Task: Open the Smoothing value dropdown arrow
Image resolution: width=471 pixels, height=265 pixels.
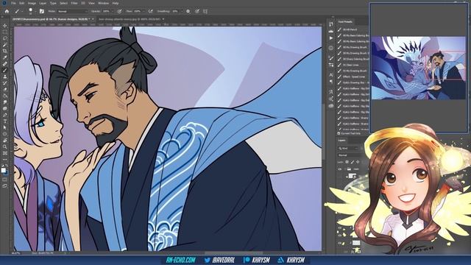Action: 182,11
